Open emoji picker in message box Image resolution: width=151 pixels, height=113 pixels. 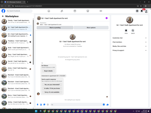click(104, 105)
